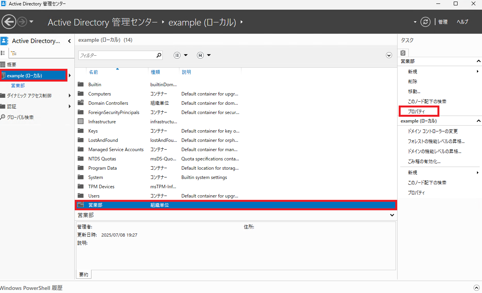This screenshot has width=482, height=293.
Task: Open プロパティ for 営業部
Action: pos(417,111)
